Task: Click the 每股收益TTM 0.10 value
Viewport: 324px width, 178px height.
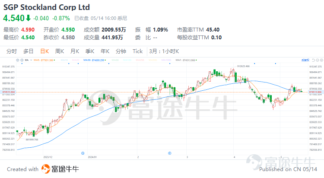Action: point(216,38)
